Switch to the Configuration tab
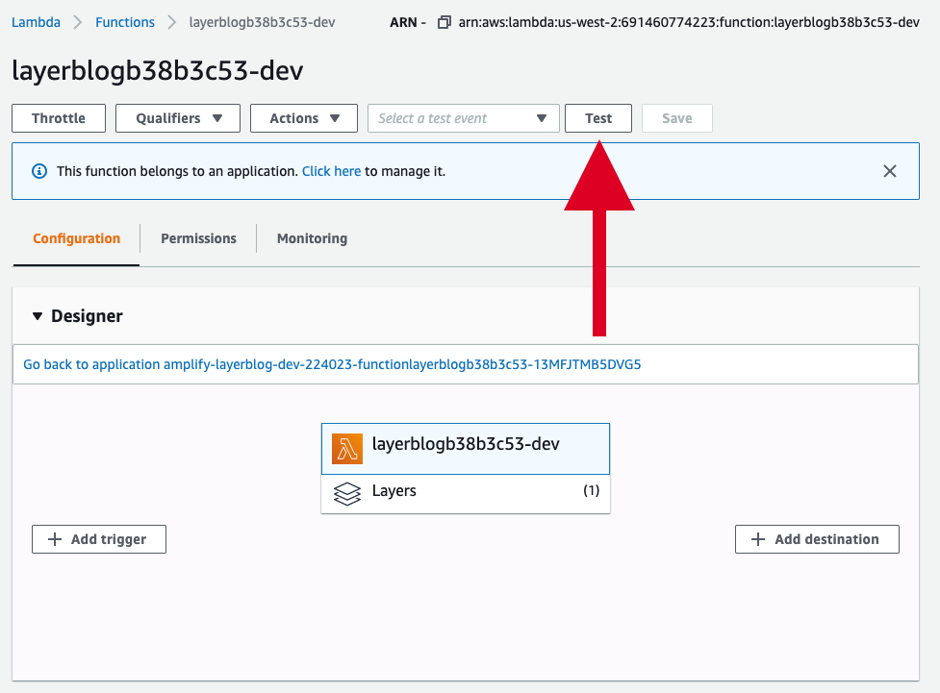Screen dimensions: 940x693 point(76,238)
